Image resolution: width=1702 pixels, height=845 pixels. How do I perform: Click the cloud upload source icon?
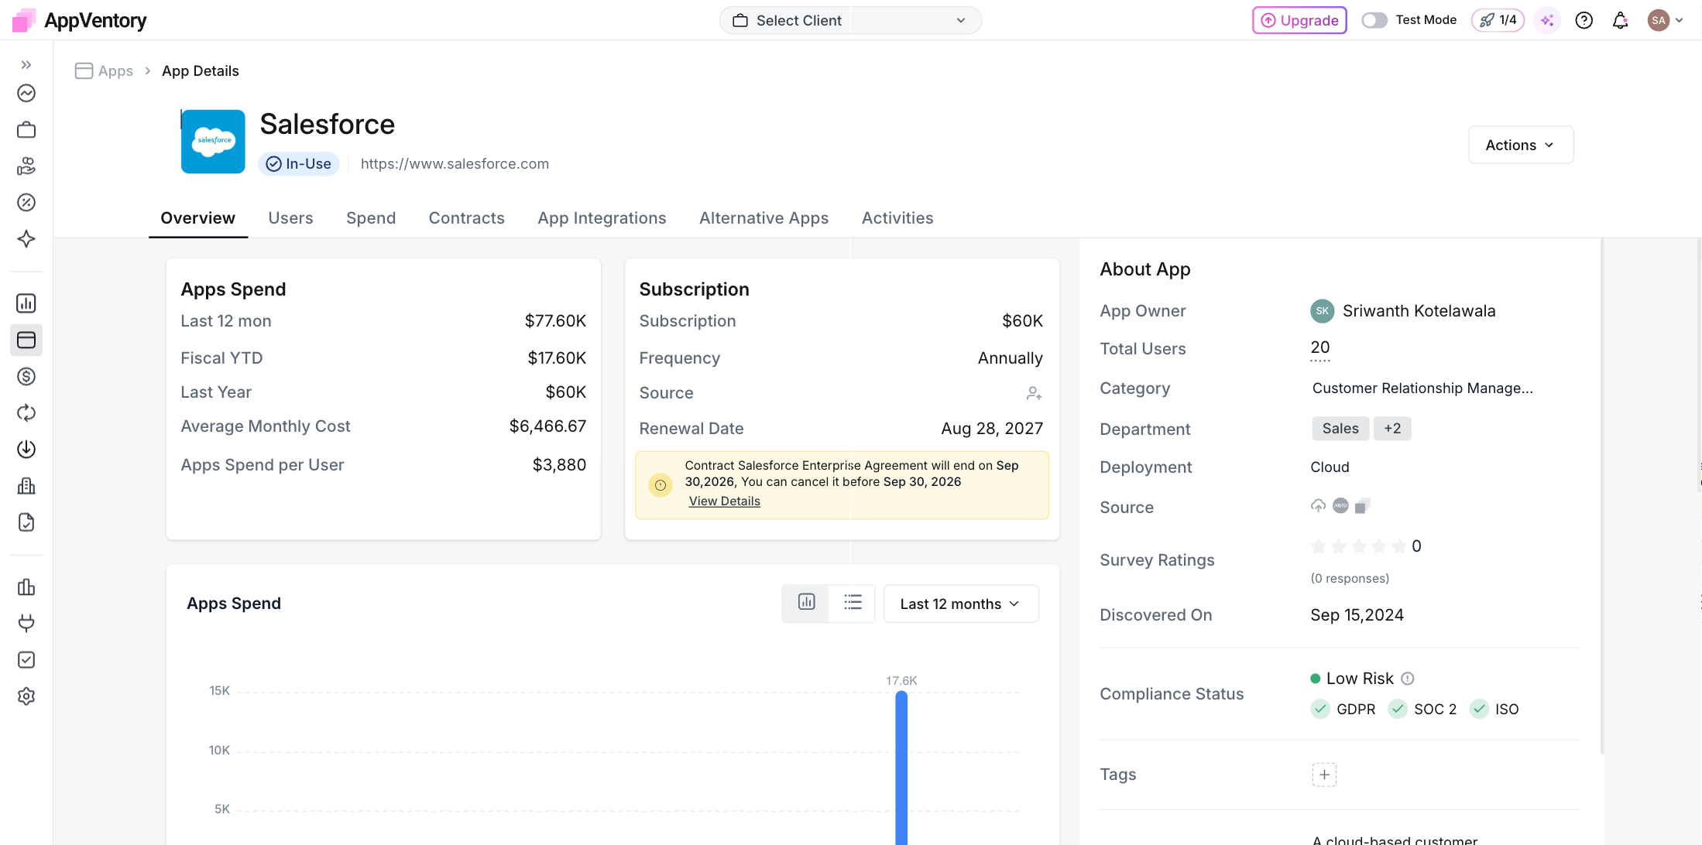1318,506
